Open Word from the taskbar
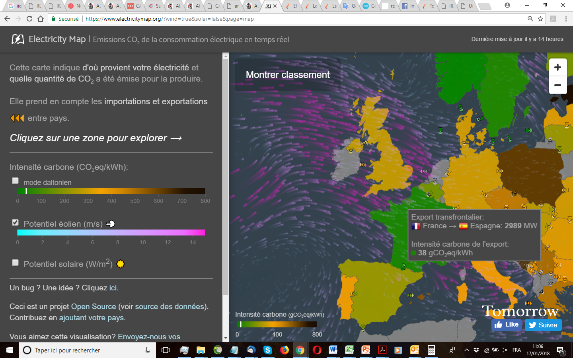 click(x=333, y=350)
